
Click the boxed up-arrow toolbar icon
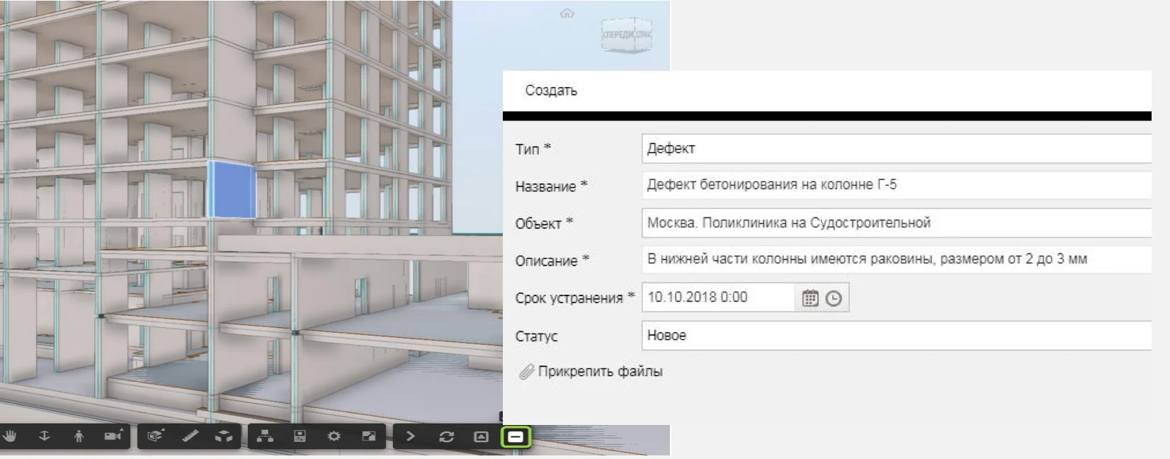[481, 436]
